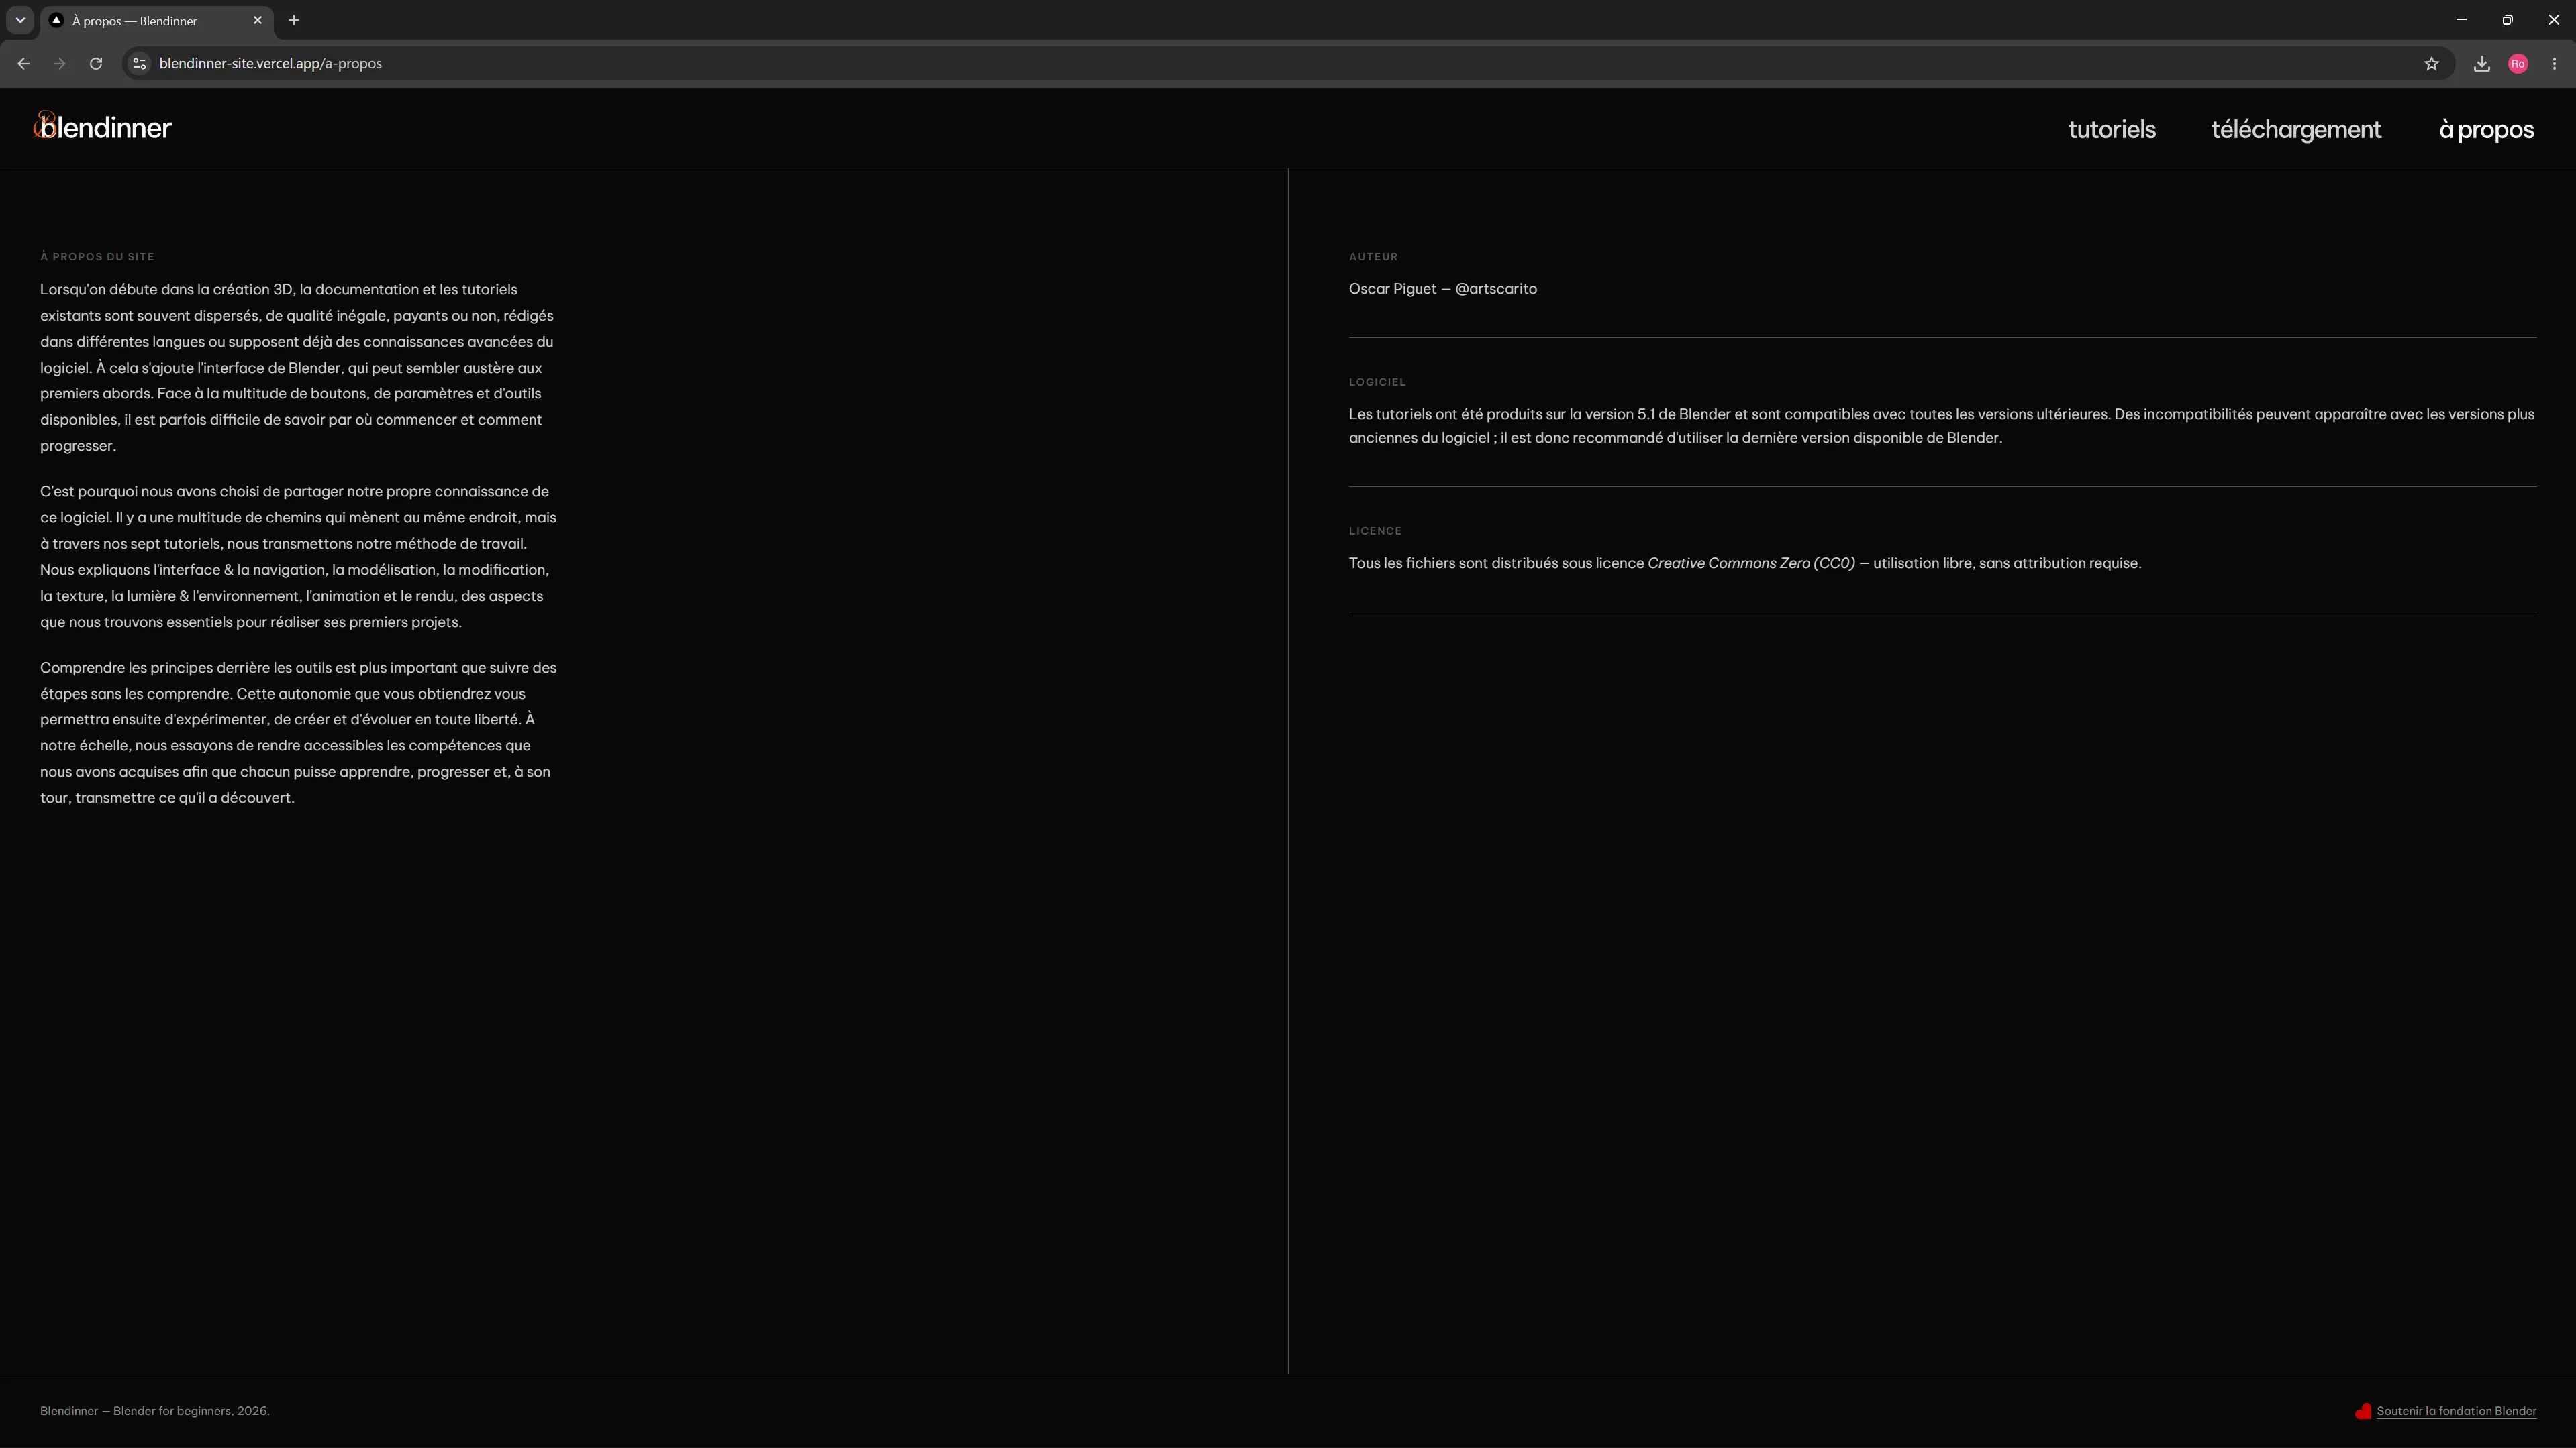Click the Blendinner logo
The width and height of the screenshot is (2576, 1448).
(x=103, y=127)
